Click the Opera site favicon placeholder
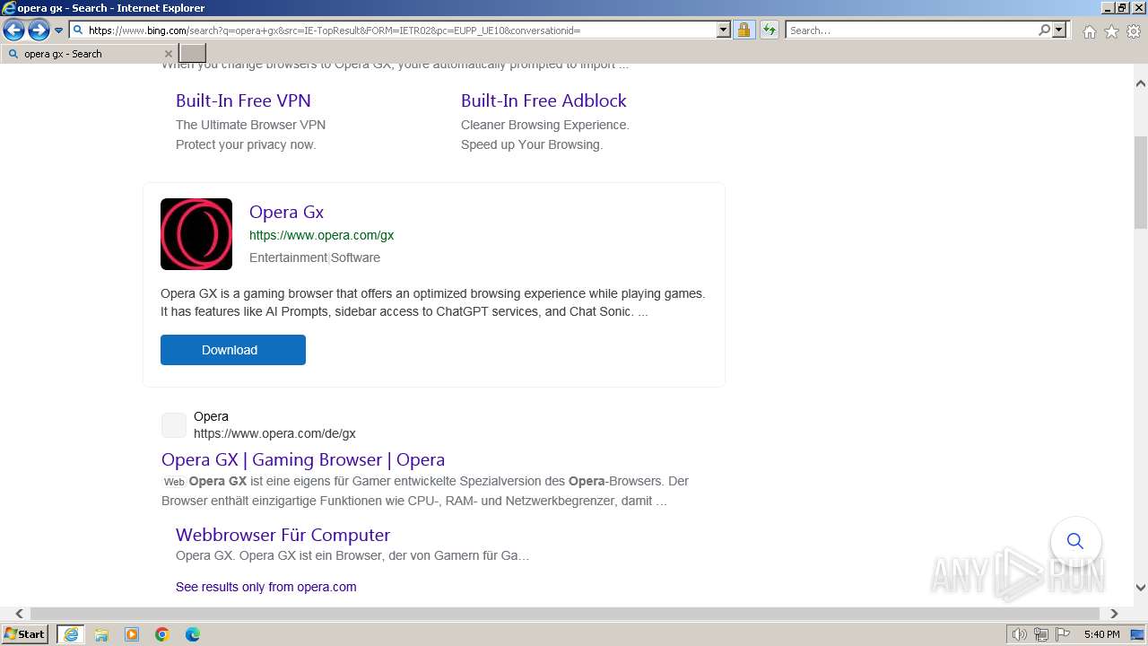The width and height of the screenshot is (1148, 646). pyautogui.click(x=174, y=425)
